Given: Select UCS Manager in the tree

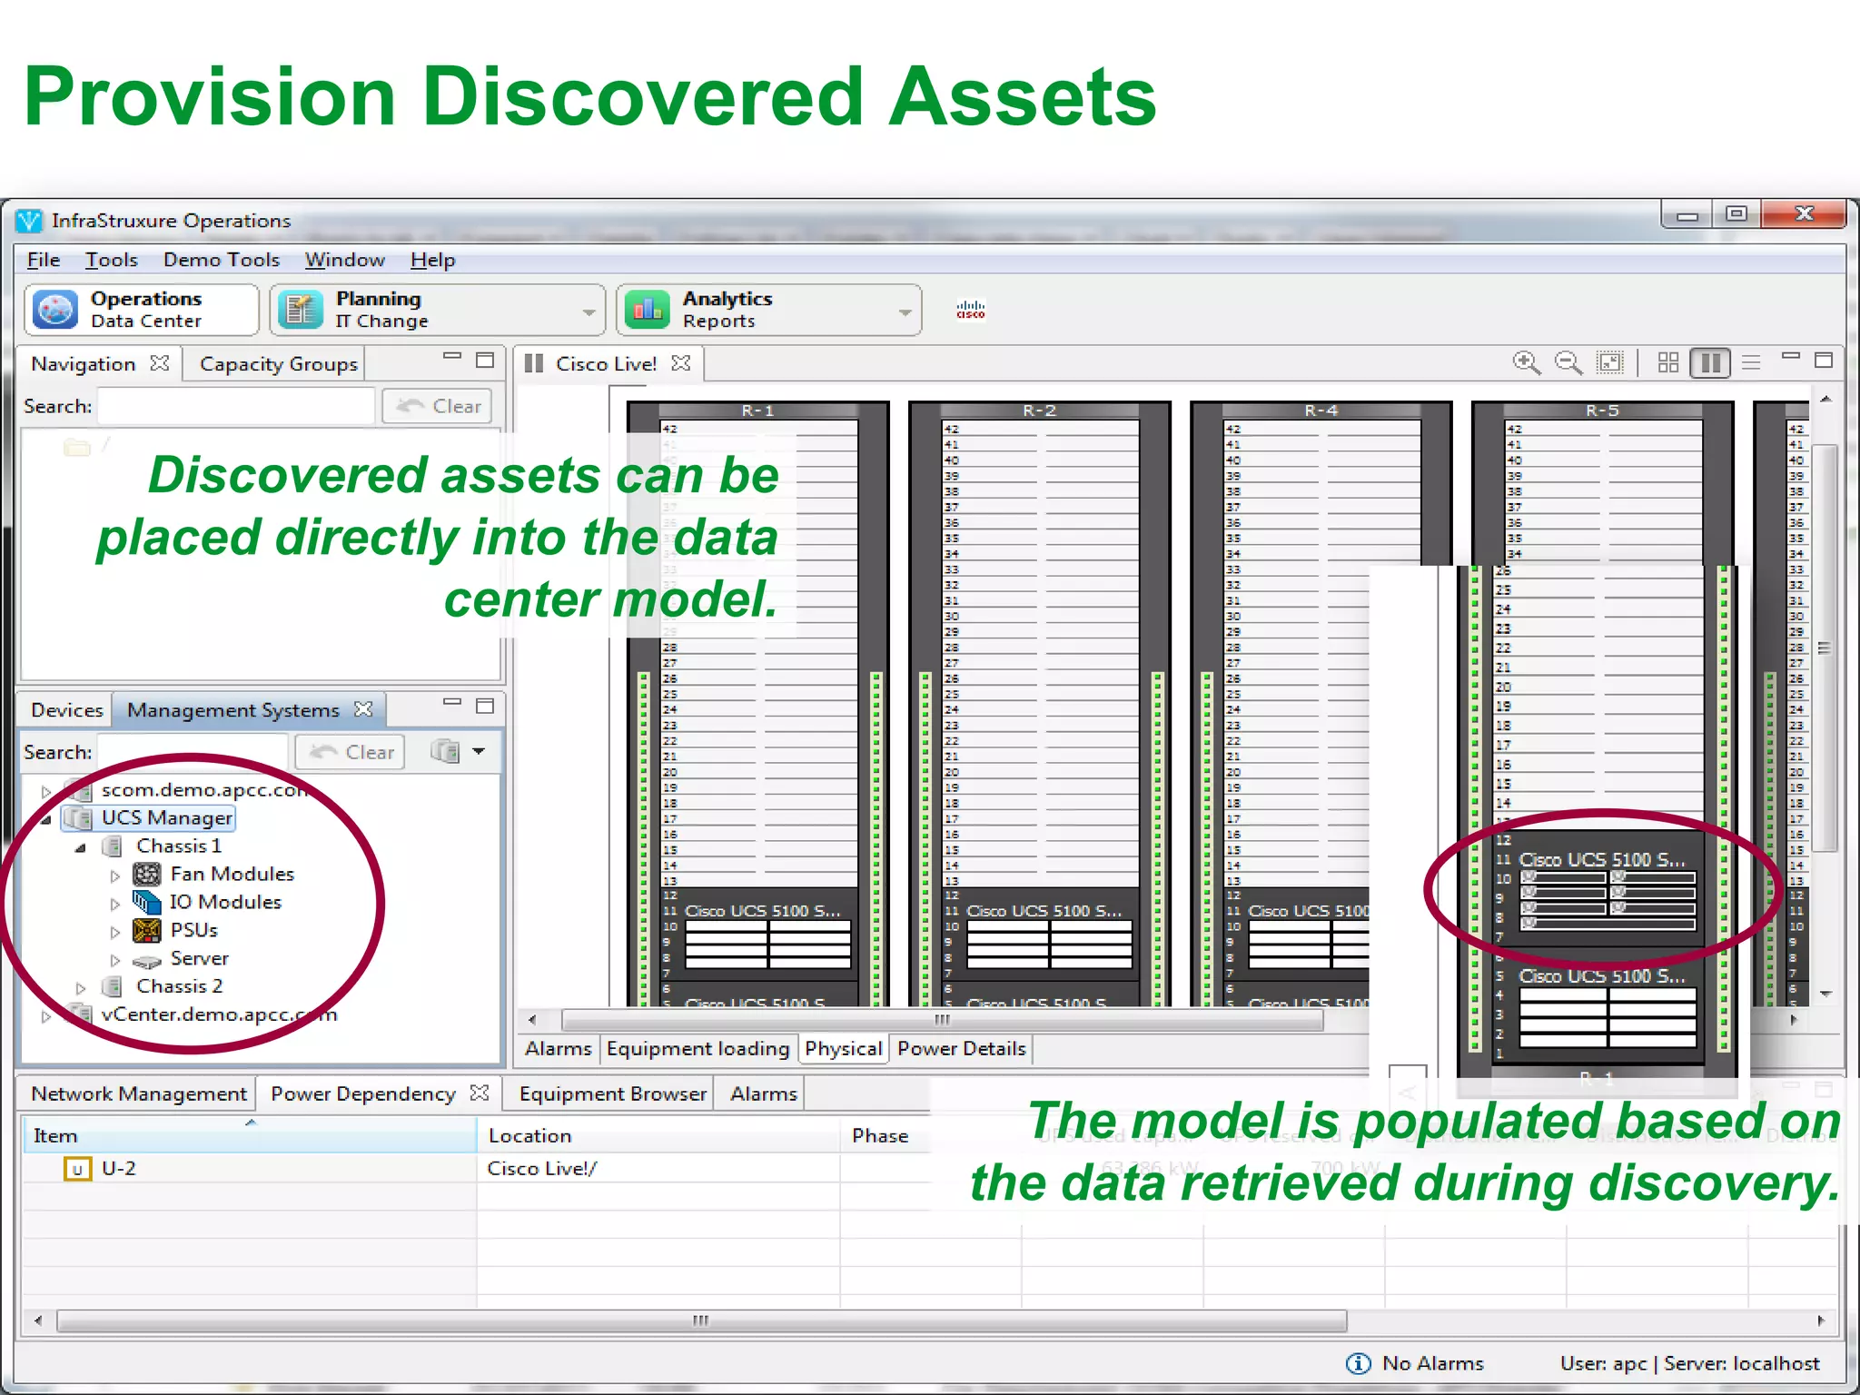Looking at the screenshot, I should tap(166, 818).
